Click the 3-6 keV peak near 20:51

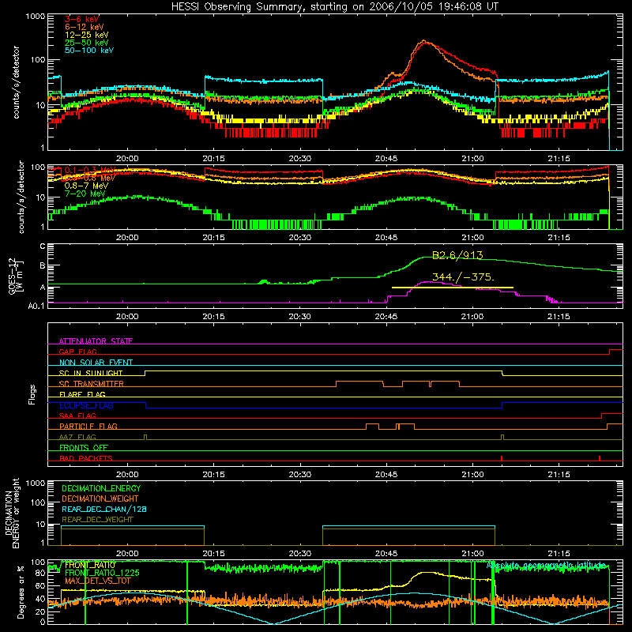click(426, 43)
